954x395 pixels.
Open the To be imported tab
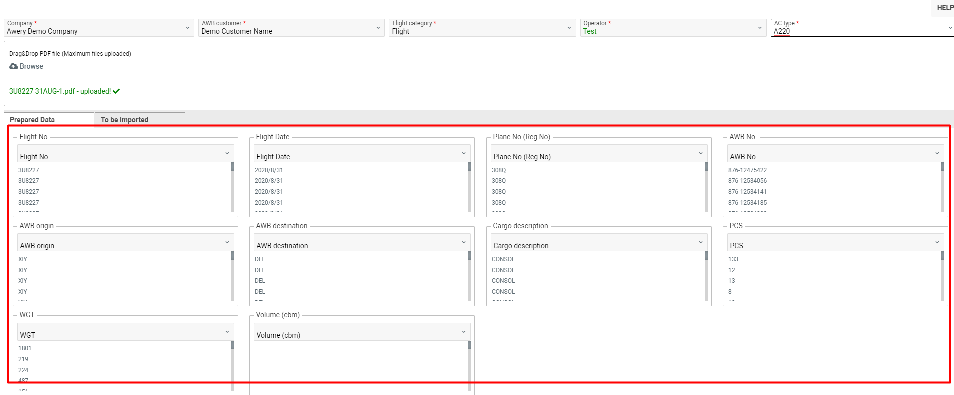point(124,120)
